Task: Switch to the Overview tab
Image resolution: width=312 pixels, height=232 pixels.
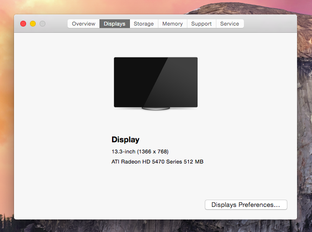Action: click(x=84, y=24)
